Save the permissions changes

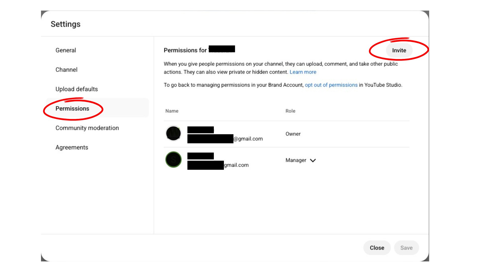point(407,248)
